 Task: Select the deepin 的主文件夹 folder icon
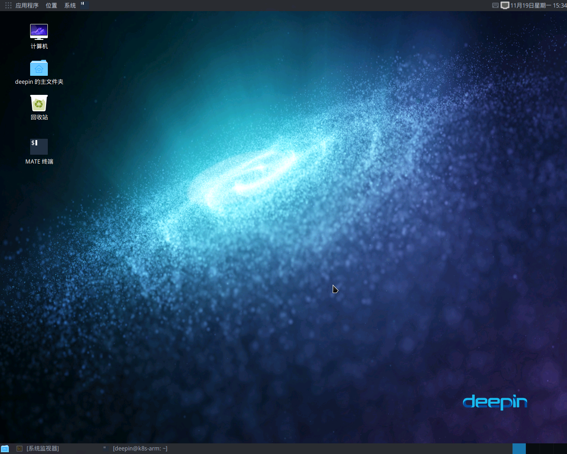point(39,68)
